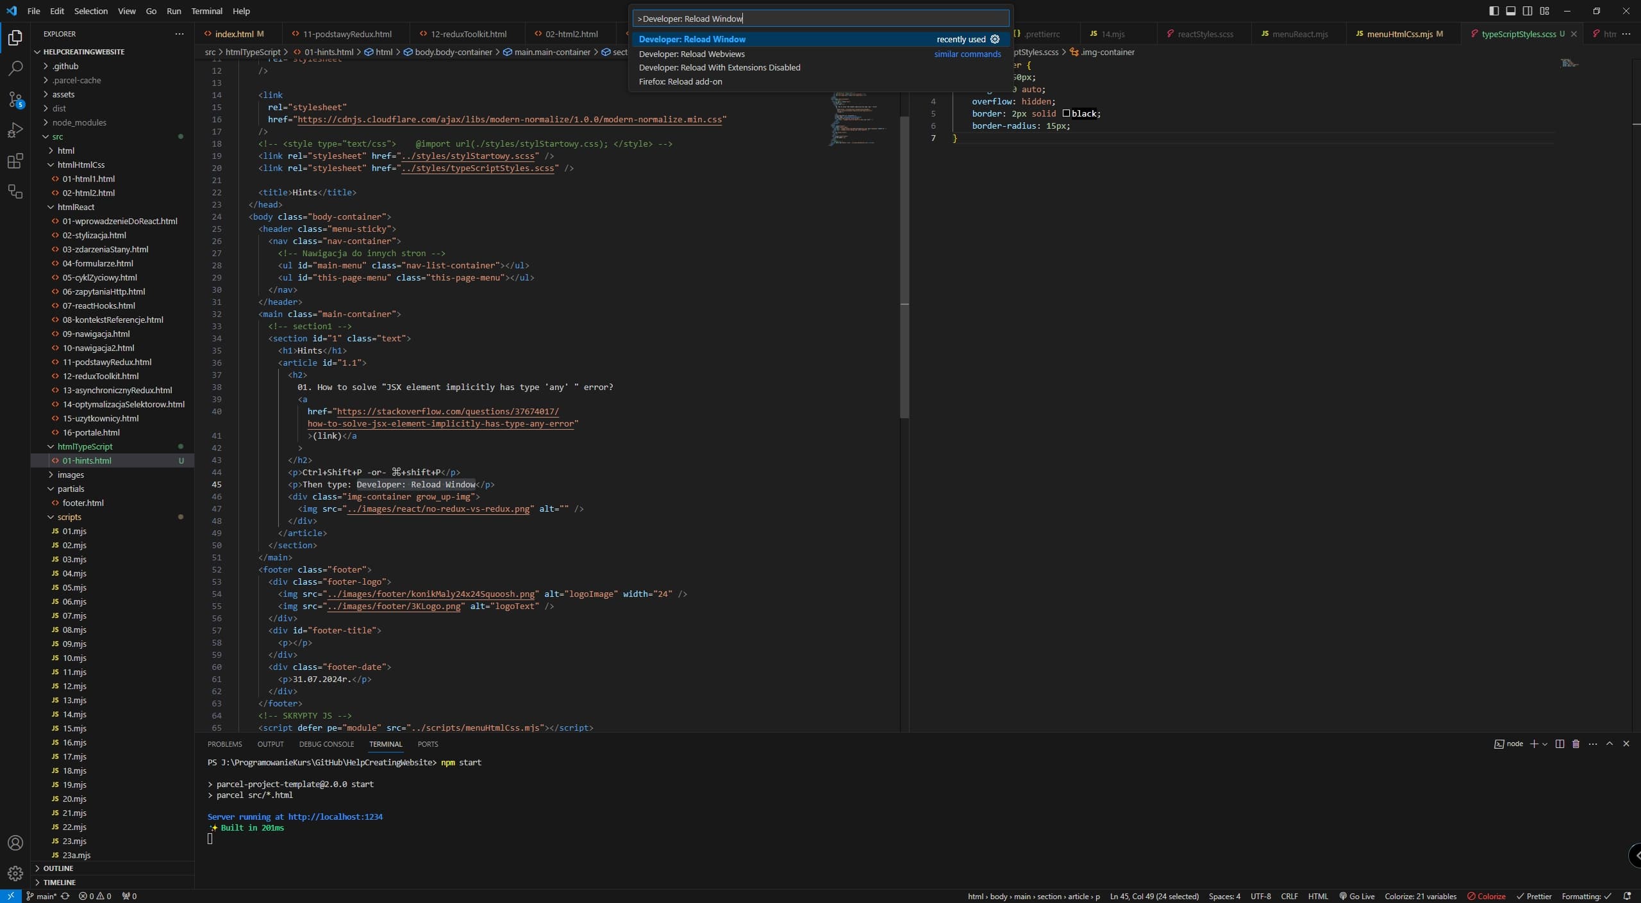Toggle Colorize in status bar
Screen dimensions: 1641x903
coord(1486,896)
